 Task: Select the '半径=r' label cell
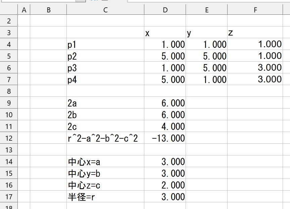[105, 197]
